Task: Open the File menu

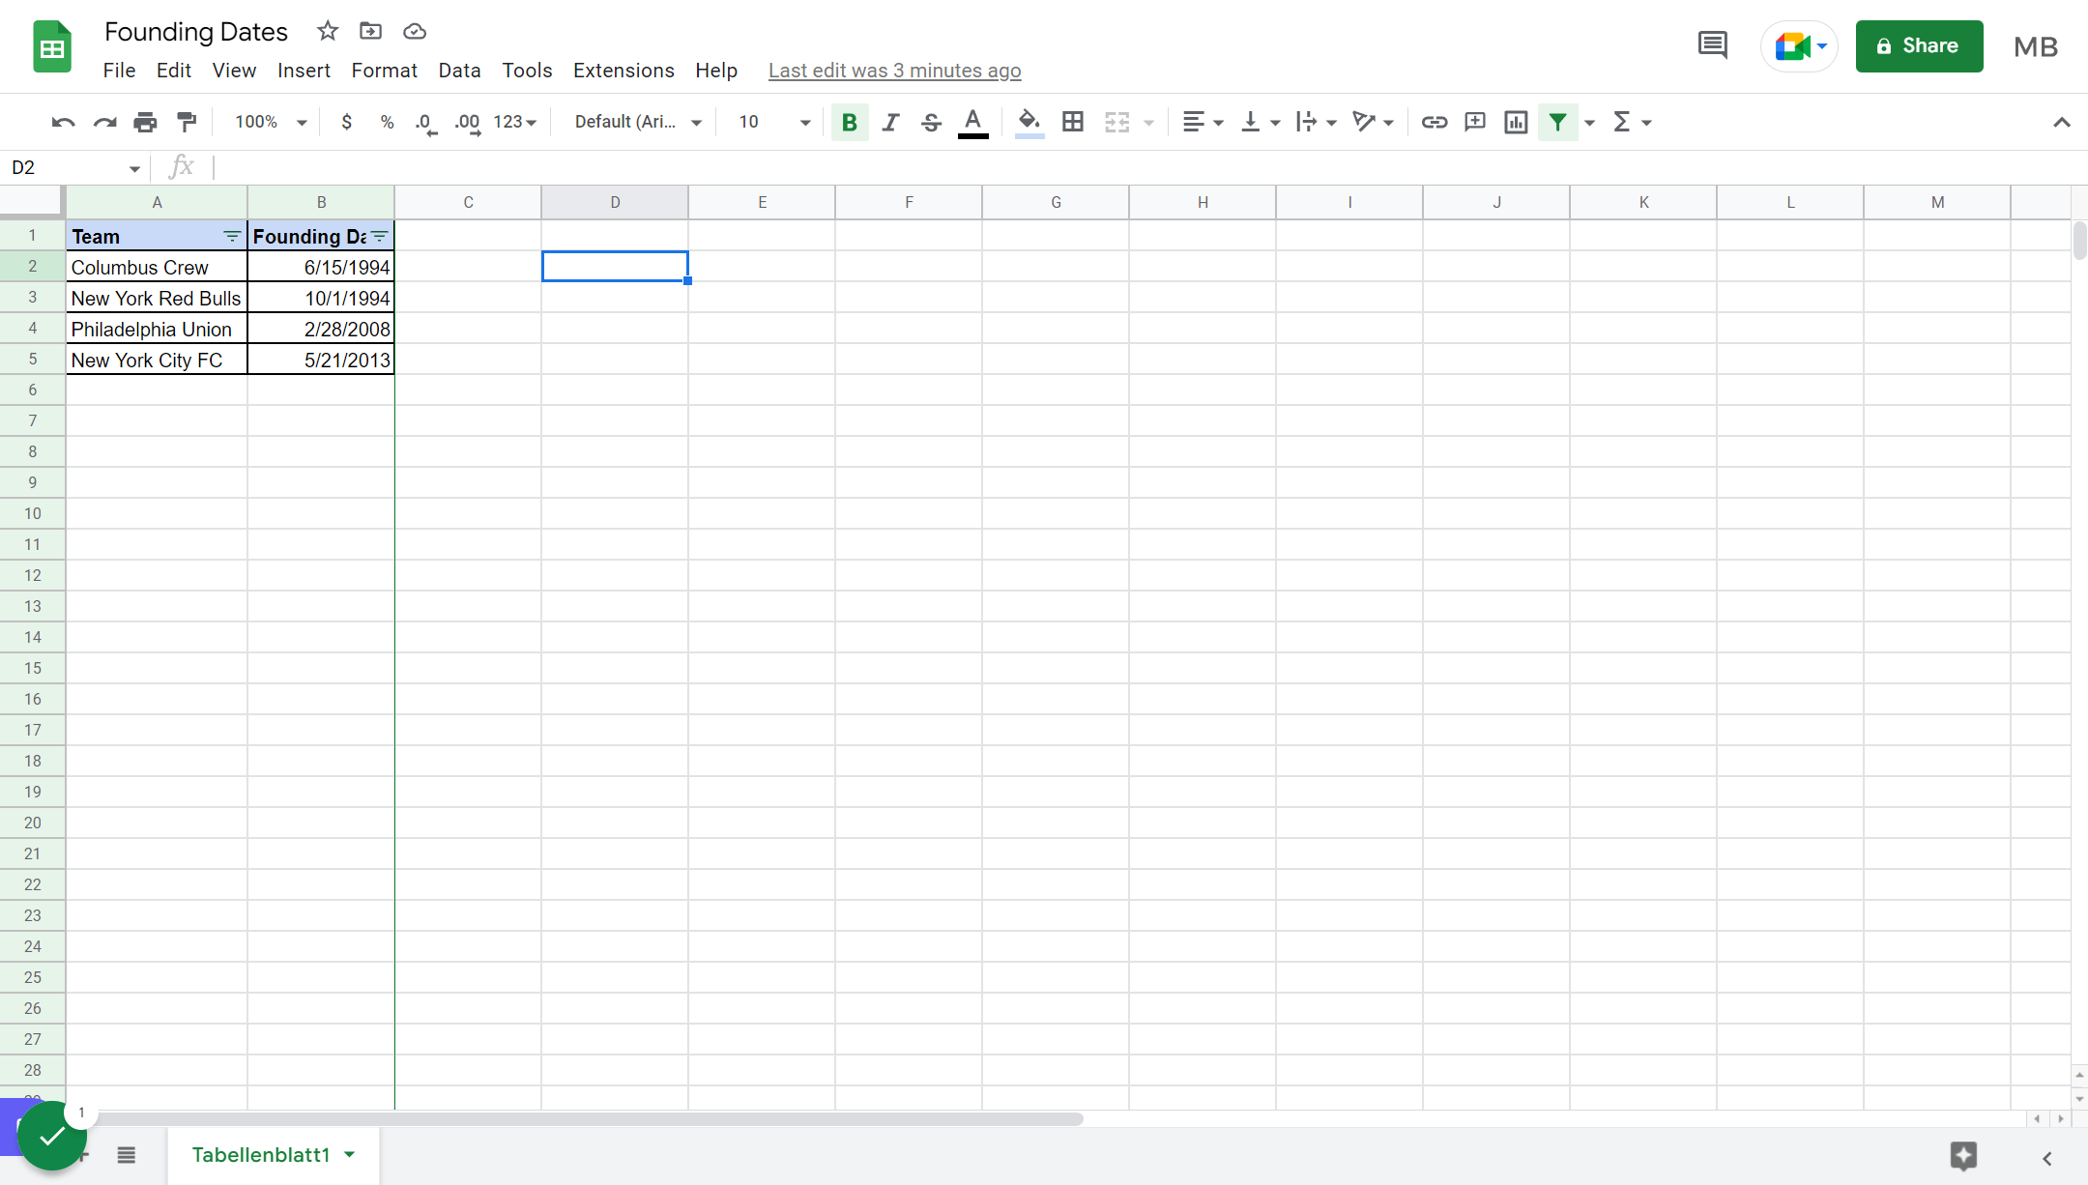Action: [119, 71]
